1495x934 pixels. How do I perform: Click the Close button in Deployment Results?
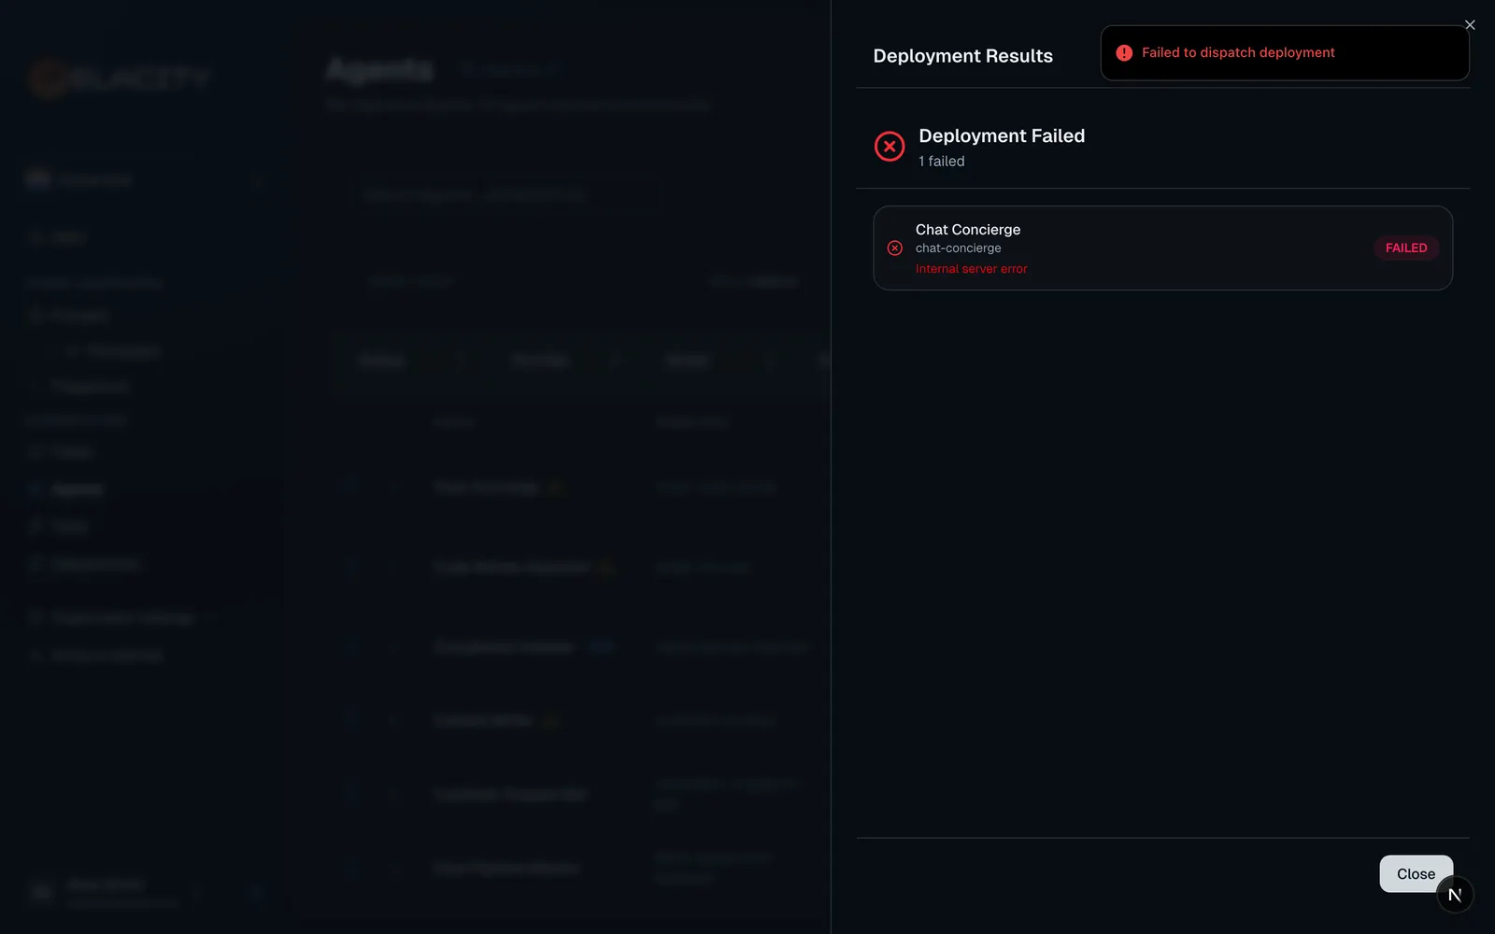(x=1416, y=873)
